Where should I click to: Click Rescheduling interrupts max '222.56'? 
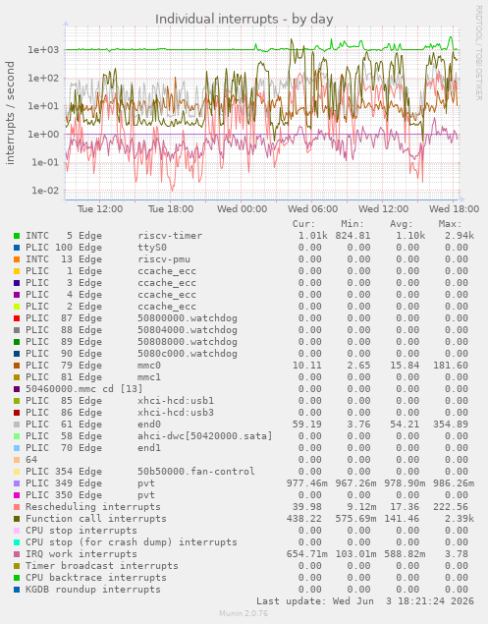(x=451, y=507)
